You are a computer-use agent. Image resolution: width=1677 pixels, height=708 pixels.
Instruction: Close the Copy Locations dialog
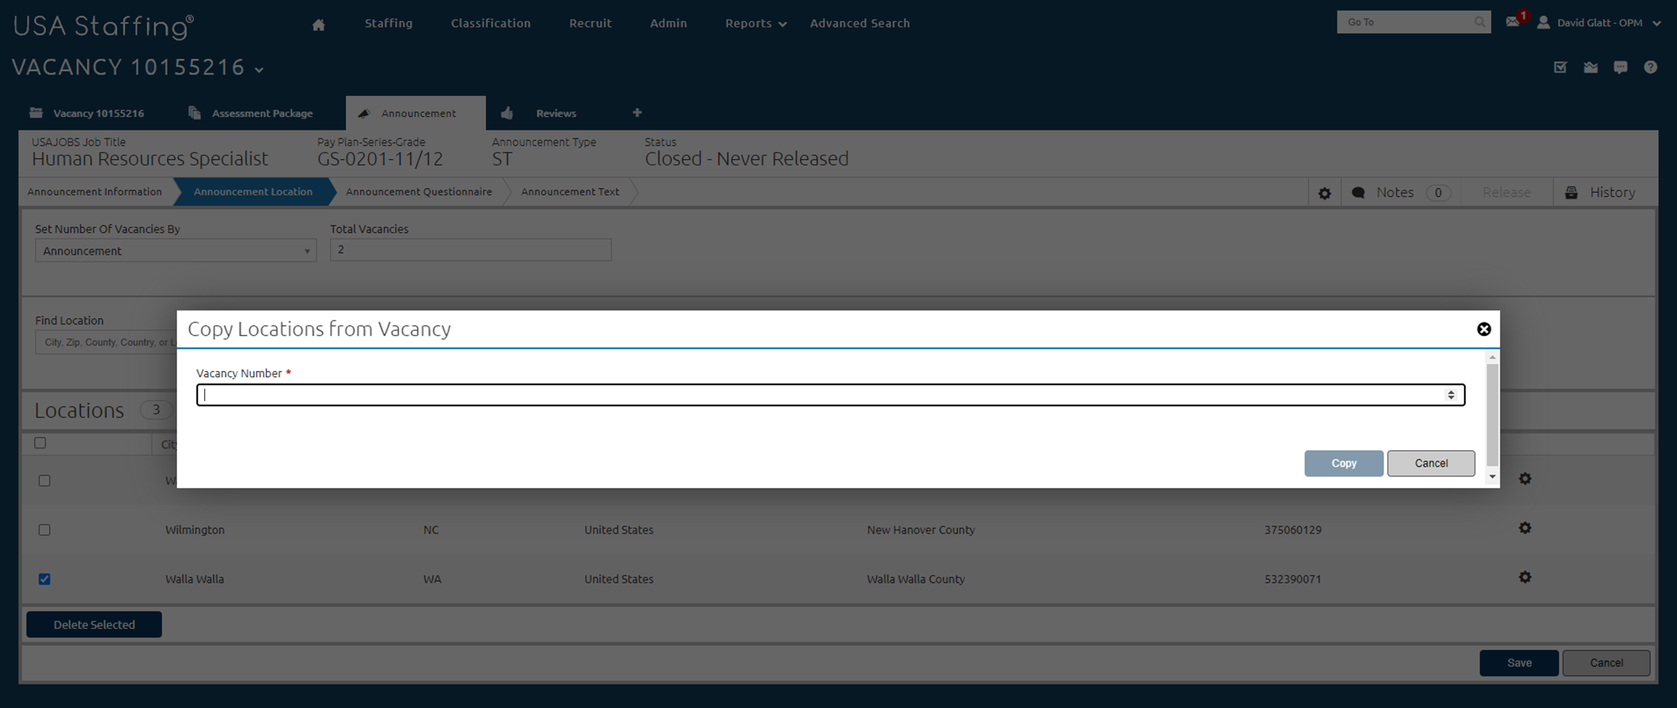1484,329
